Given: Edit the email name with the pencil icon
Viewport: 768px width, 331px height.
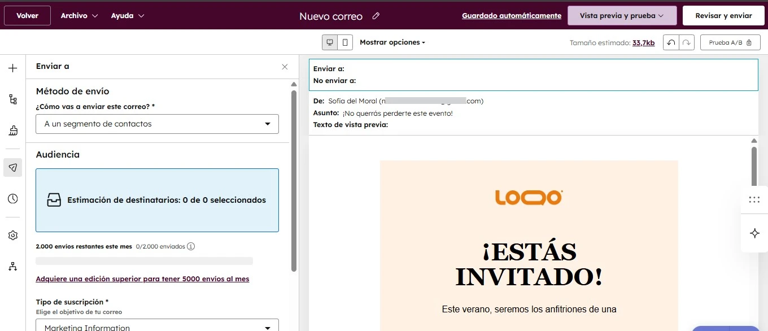Looking at the screenshot, I should 376,16.
